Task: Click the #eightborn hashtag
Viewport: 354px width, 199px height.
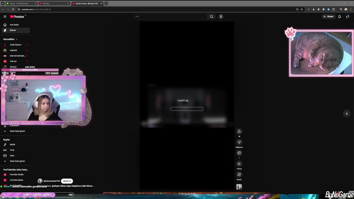Action: click(x=76, y=186)
